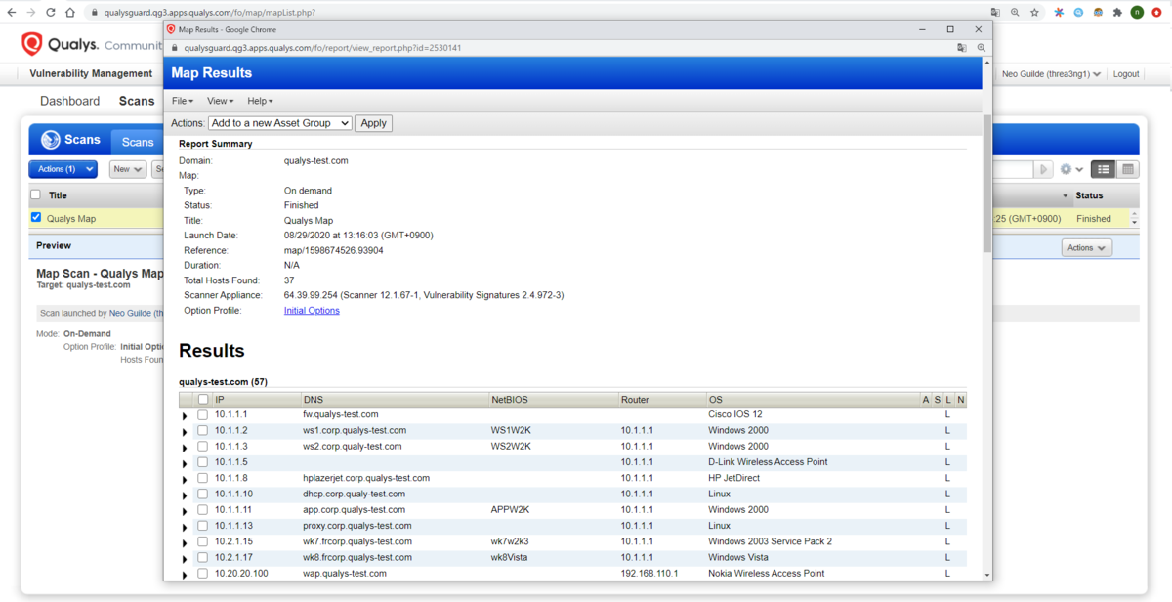The image size is (1172, 602).
Task: Click Map Results vertical scrollbar
Action: [x=986, y=184]
